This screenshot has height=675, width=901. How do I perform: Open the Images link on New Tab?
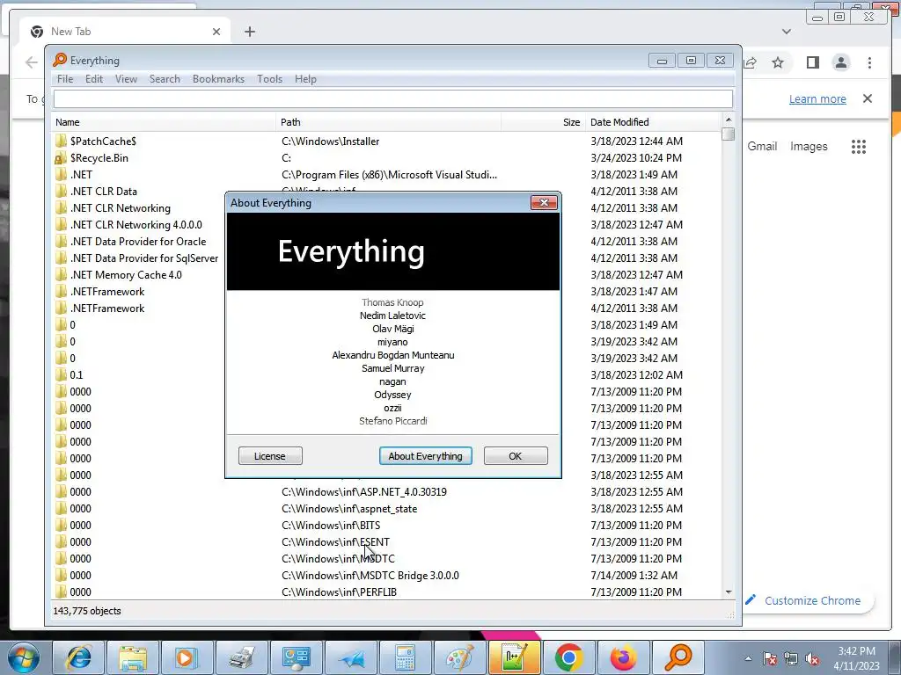click(x=809, y=147)
